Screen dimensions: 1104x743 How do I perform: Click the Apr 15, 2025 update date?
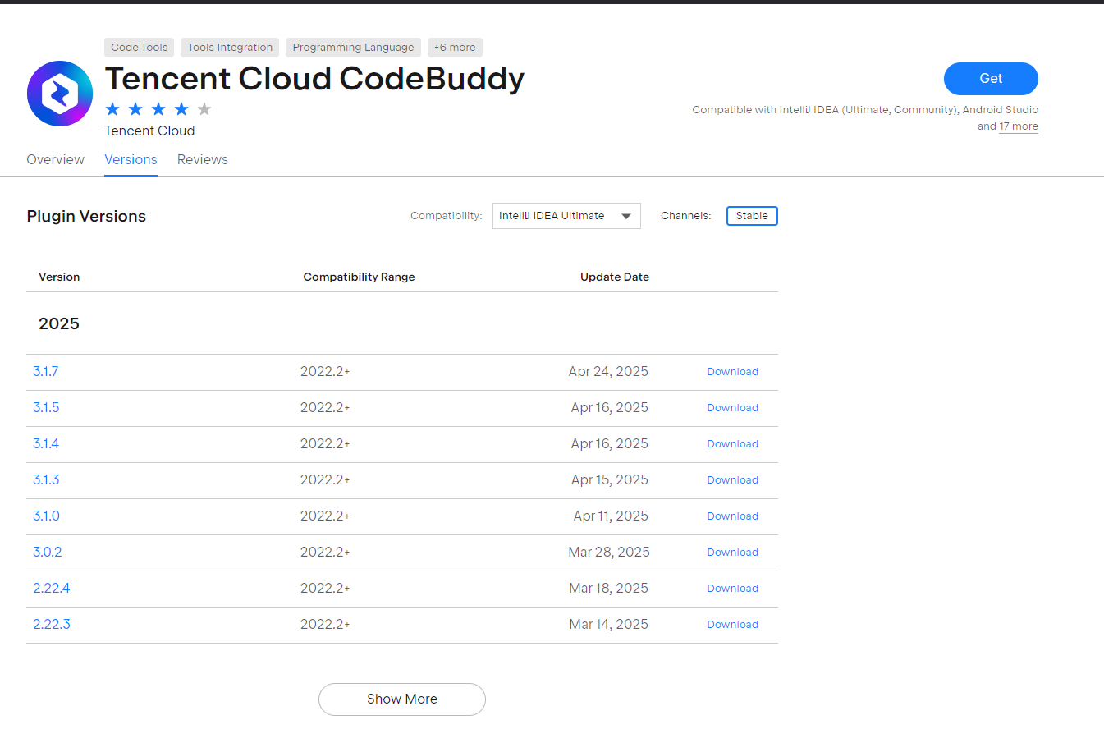coord(610,479)
